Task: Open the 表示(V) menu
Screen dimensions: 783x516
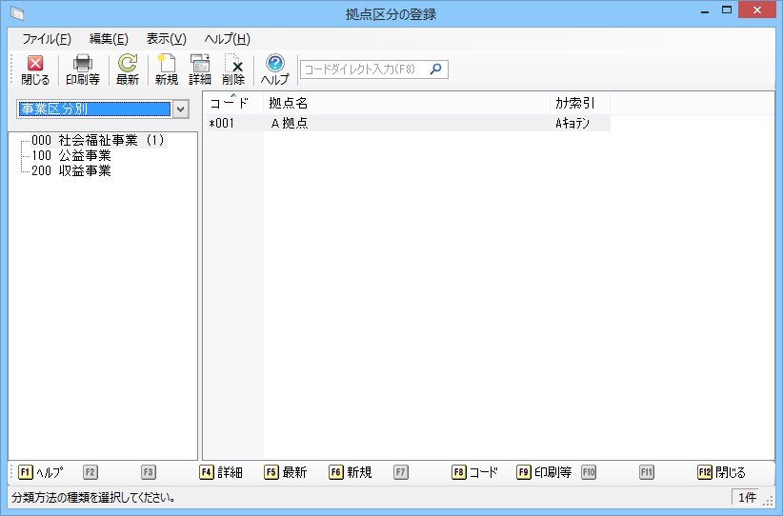Action: click(x=166, y=39)
